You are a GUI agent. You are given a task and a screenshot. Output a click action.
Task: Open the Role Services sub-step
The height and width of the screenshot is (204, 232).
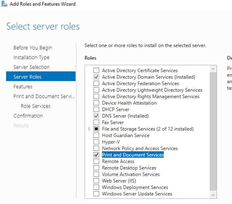[x=36, y=106]
